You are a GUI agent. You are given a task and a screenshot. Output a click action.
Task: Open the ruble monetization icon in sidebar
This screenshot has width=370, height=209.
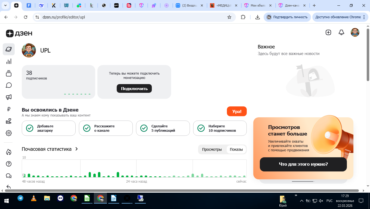[9, 109]
